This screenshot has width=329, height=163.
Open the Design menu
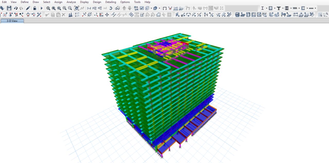(x=97, y=2)
